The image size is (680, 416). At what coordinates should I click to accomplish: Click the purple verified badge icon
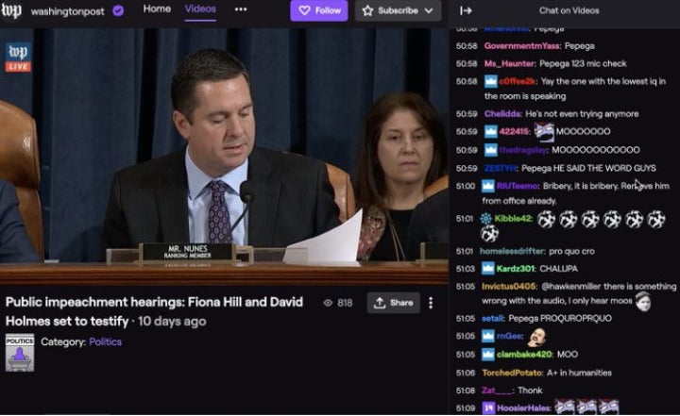pyautogui.click(x=118, y=10)
